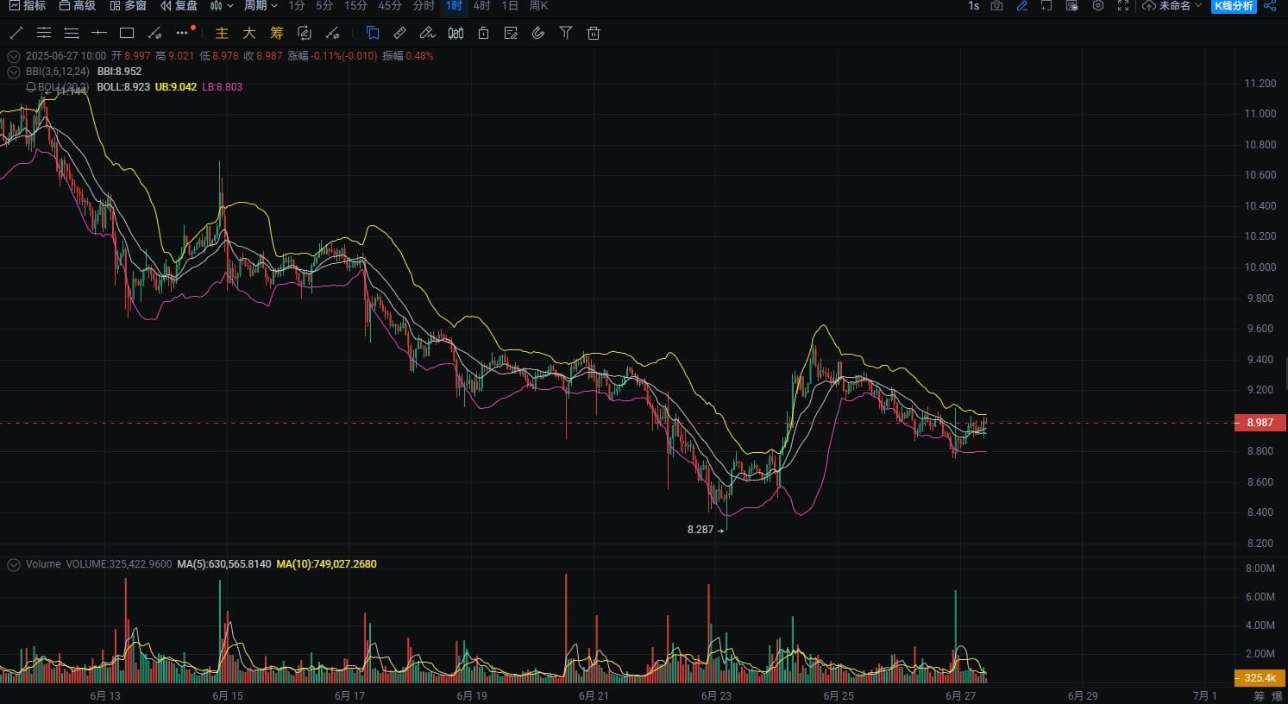Screen dimensions: 1288x704
Task: Open chart settings hexagon gear icon
Action: pos(1097,6)
